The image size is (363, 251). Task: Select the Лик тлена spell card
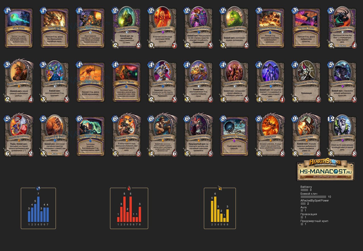(20, 28)
